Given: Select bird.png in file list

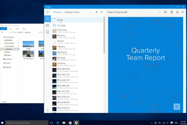Looking at the screenshot, I should 77,36.
